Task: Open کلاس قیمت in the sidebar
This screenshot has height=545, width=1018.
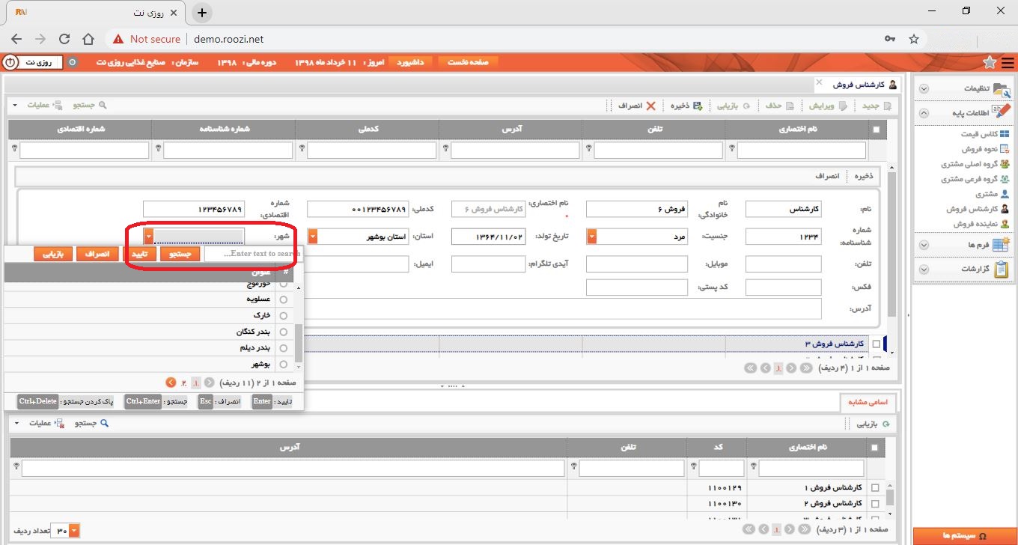Action: pyautogui.click(x=985, y=134)
